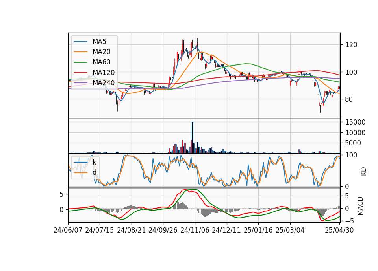Click the red MA120 legend line sample
Image resolution: width=378 pixels, height=271 pixels.
click(80, 73)
